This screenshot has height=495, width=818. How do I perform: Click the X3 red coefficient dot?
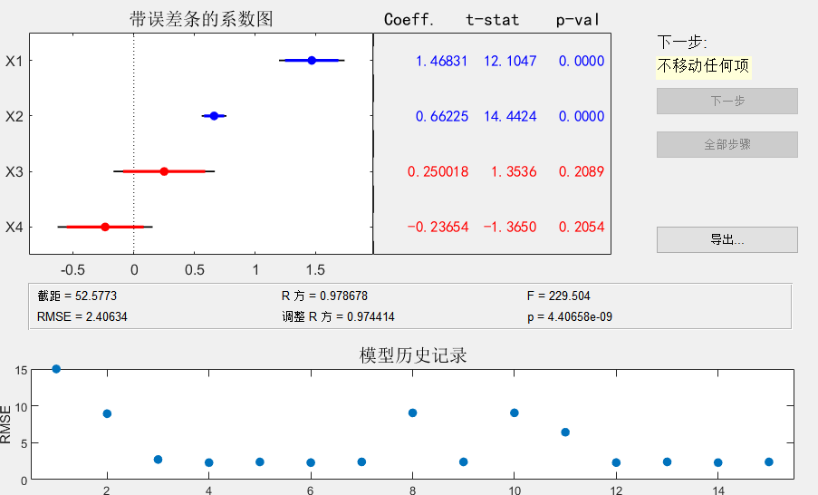point(164,171)
